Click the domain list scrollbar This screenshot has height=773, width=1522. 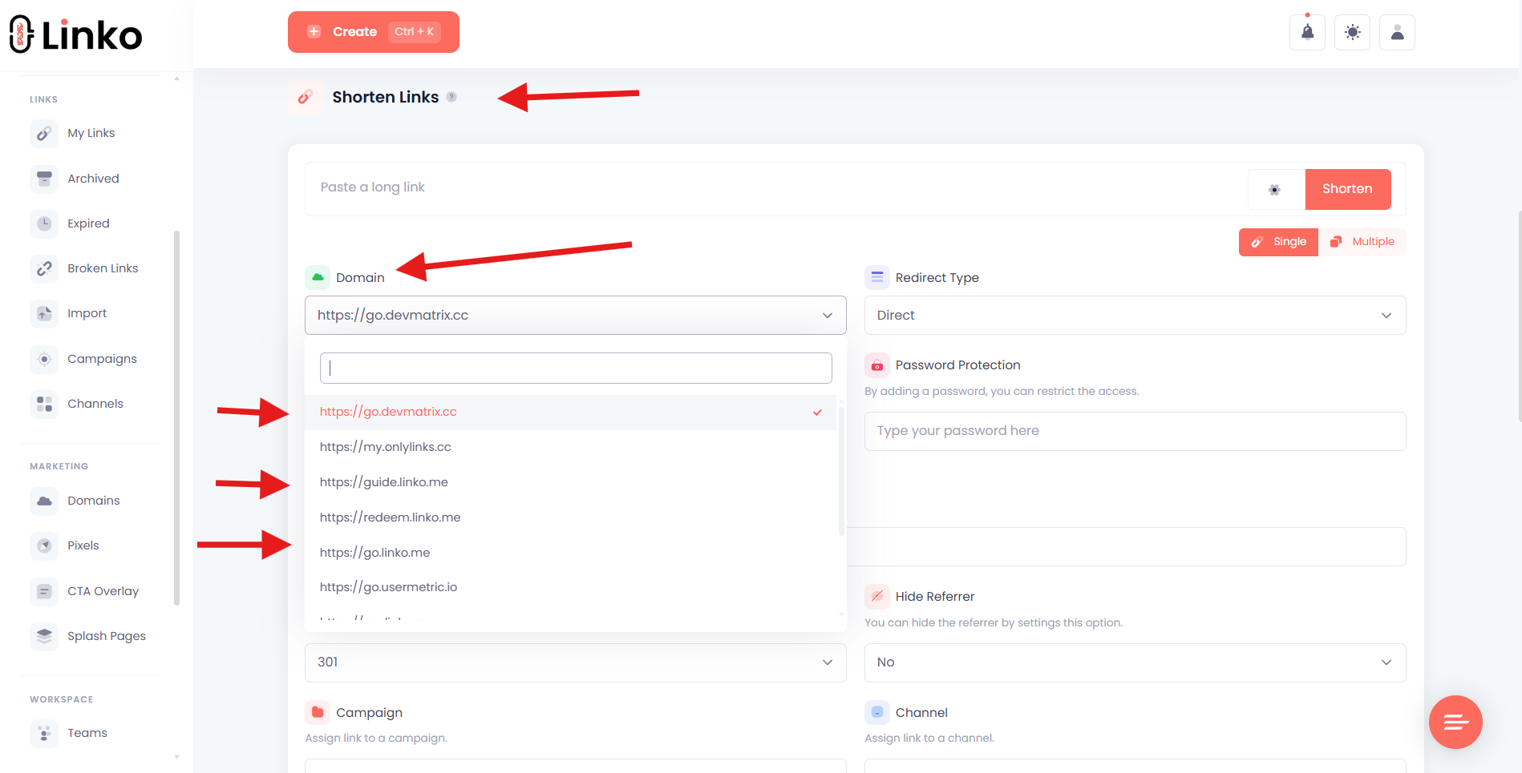point(841,471)
